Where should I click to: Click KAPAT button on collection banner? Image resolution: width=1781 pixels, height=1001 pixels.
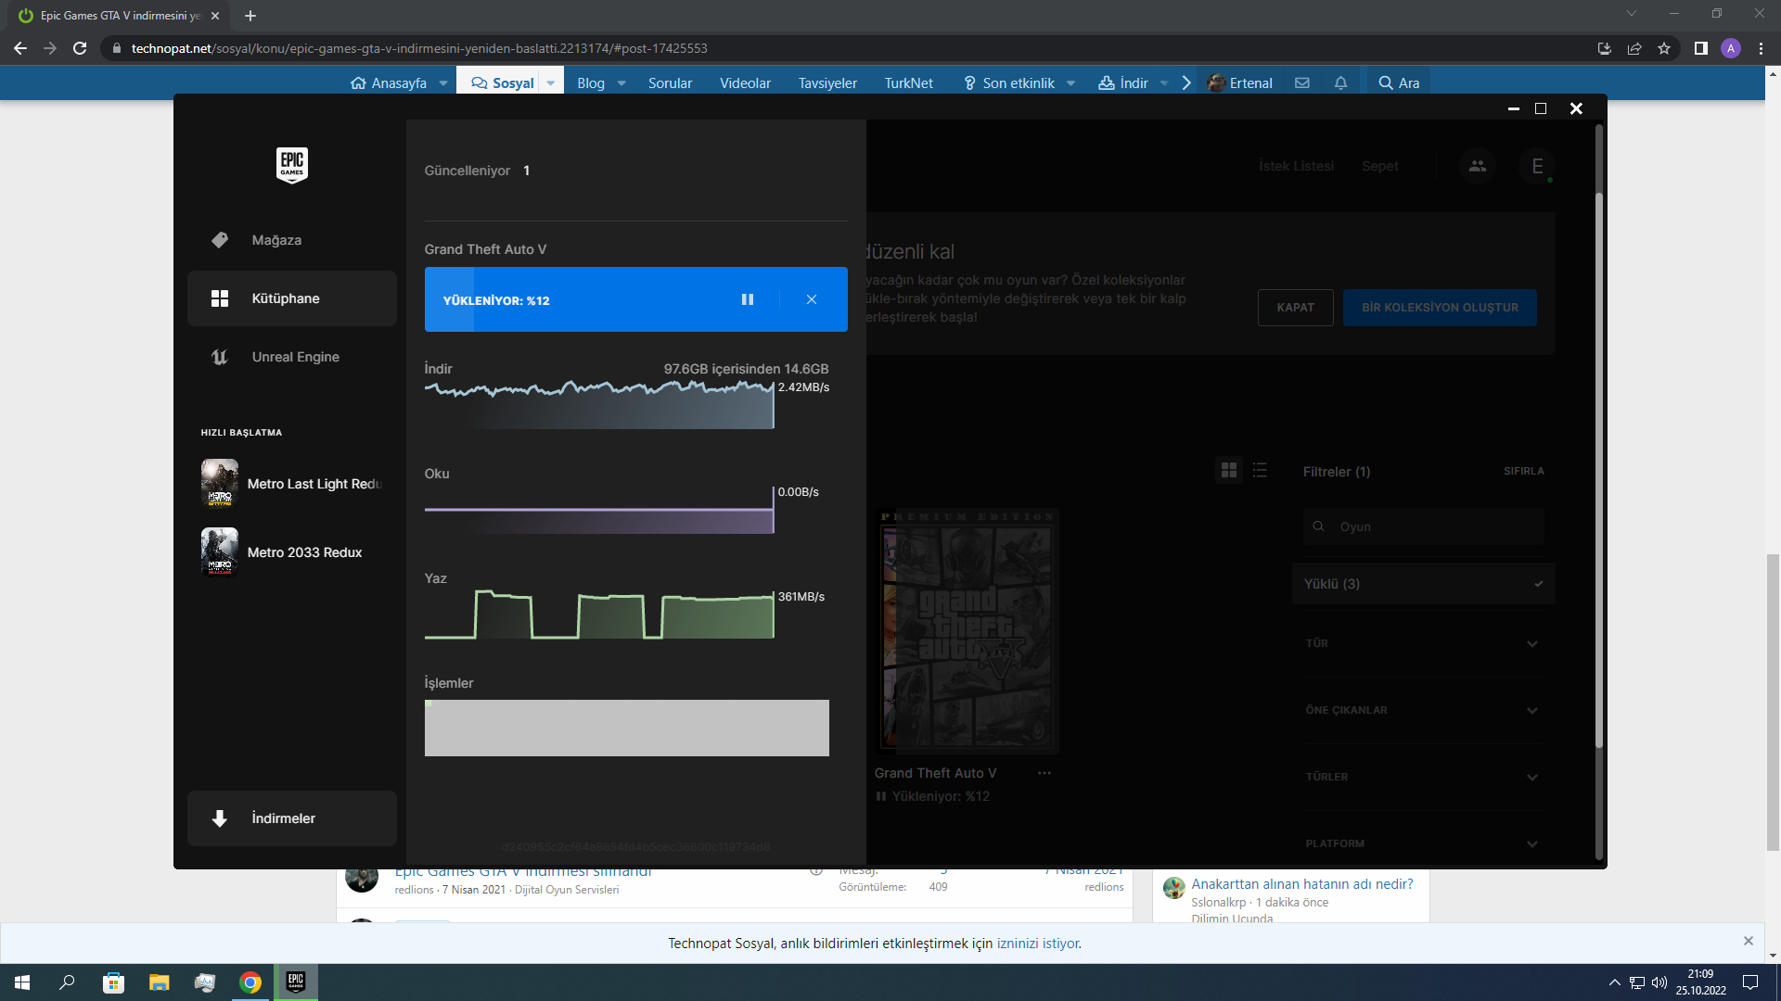(x=1295, y=308)
